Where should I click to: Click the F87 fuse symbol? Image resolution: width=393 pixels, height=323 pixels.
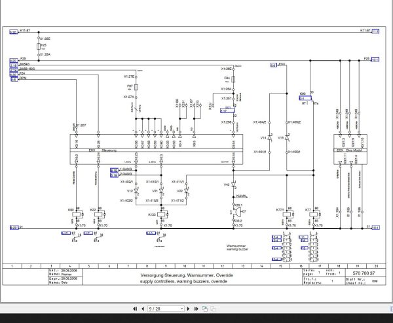point(136,87)
